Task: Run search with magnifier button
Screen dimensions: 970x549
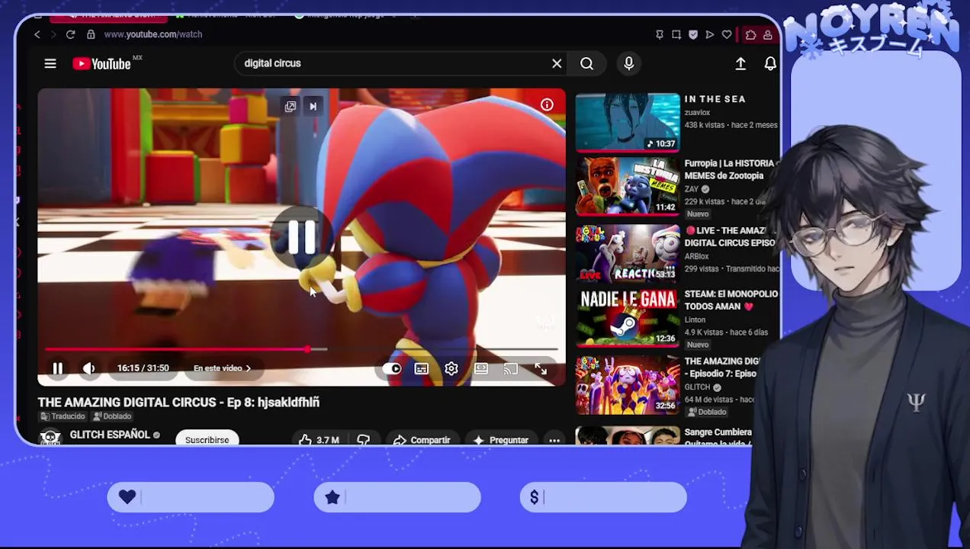Action: 586,64
